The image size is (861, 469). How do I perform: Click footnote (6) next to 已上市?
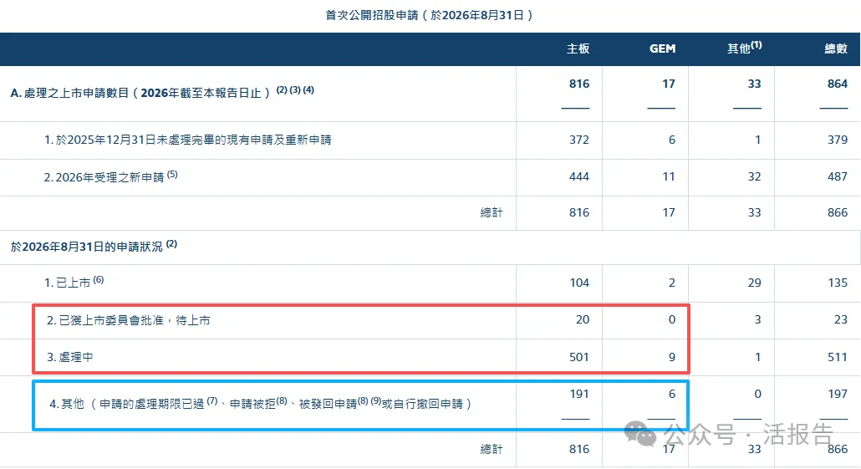point(99,279)
